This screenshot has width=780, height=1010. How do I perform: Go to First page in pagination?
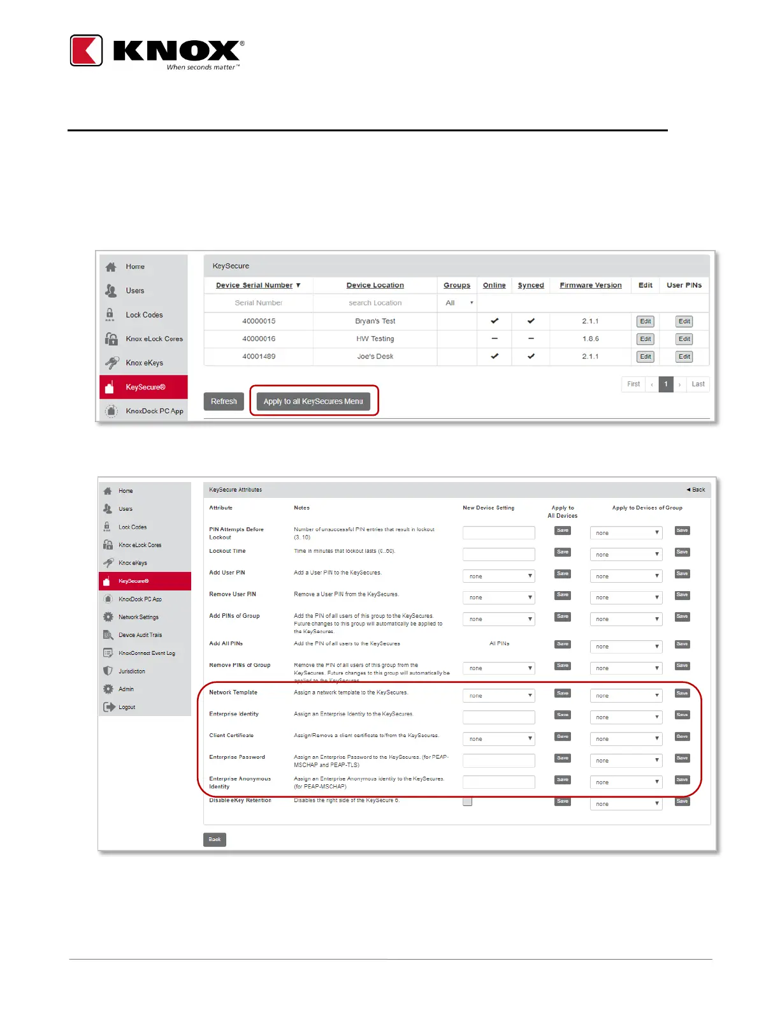pos(633,384)
